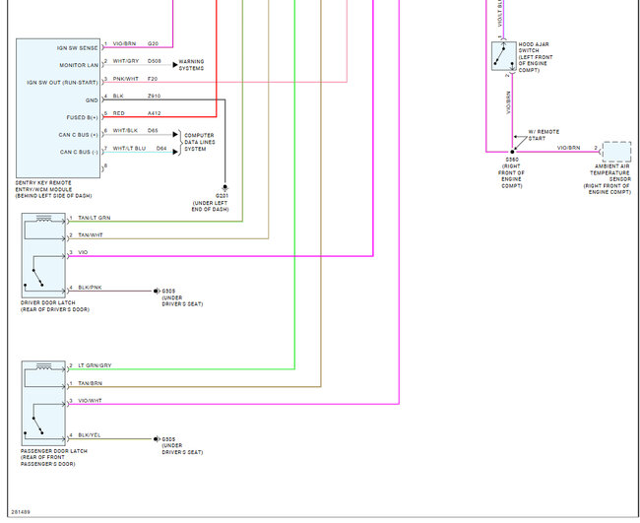Screen dimensions: 640x523
Task: Select the MONITOR LAN pin label
Action: point(79,65)
